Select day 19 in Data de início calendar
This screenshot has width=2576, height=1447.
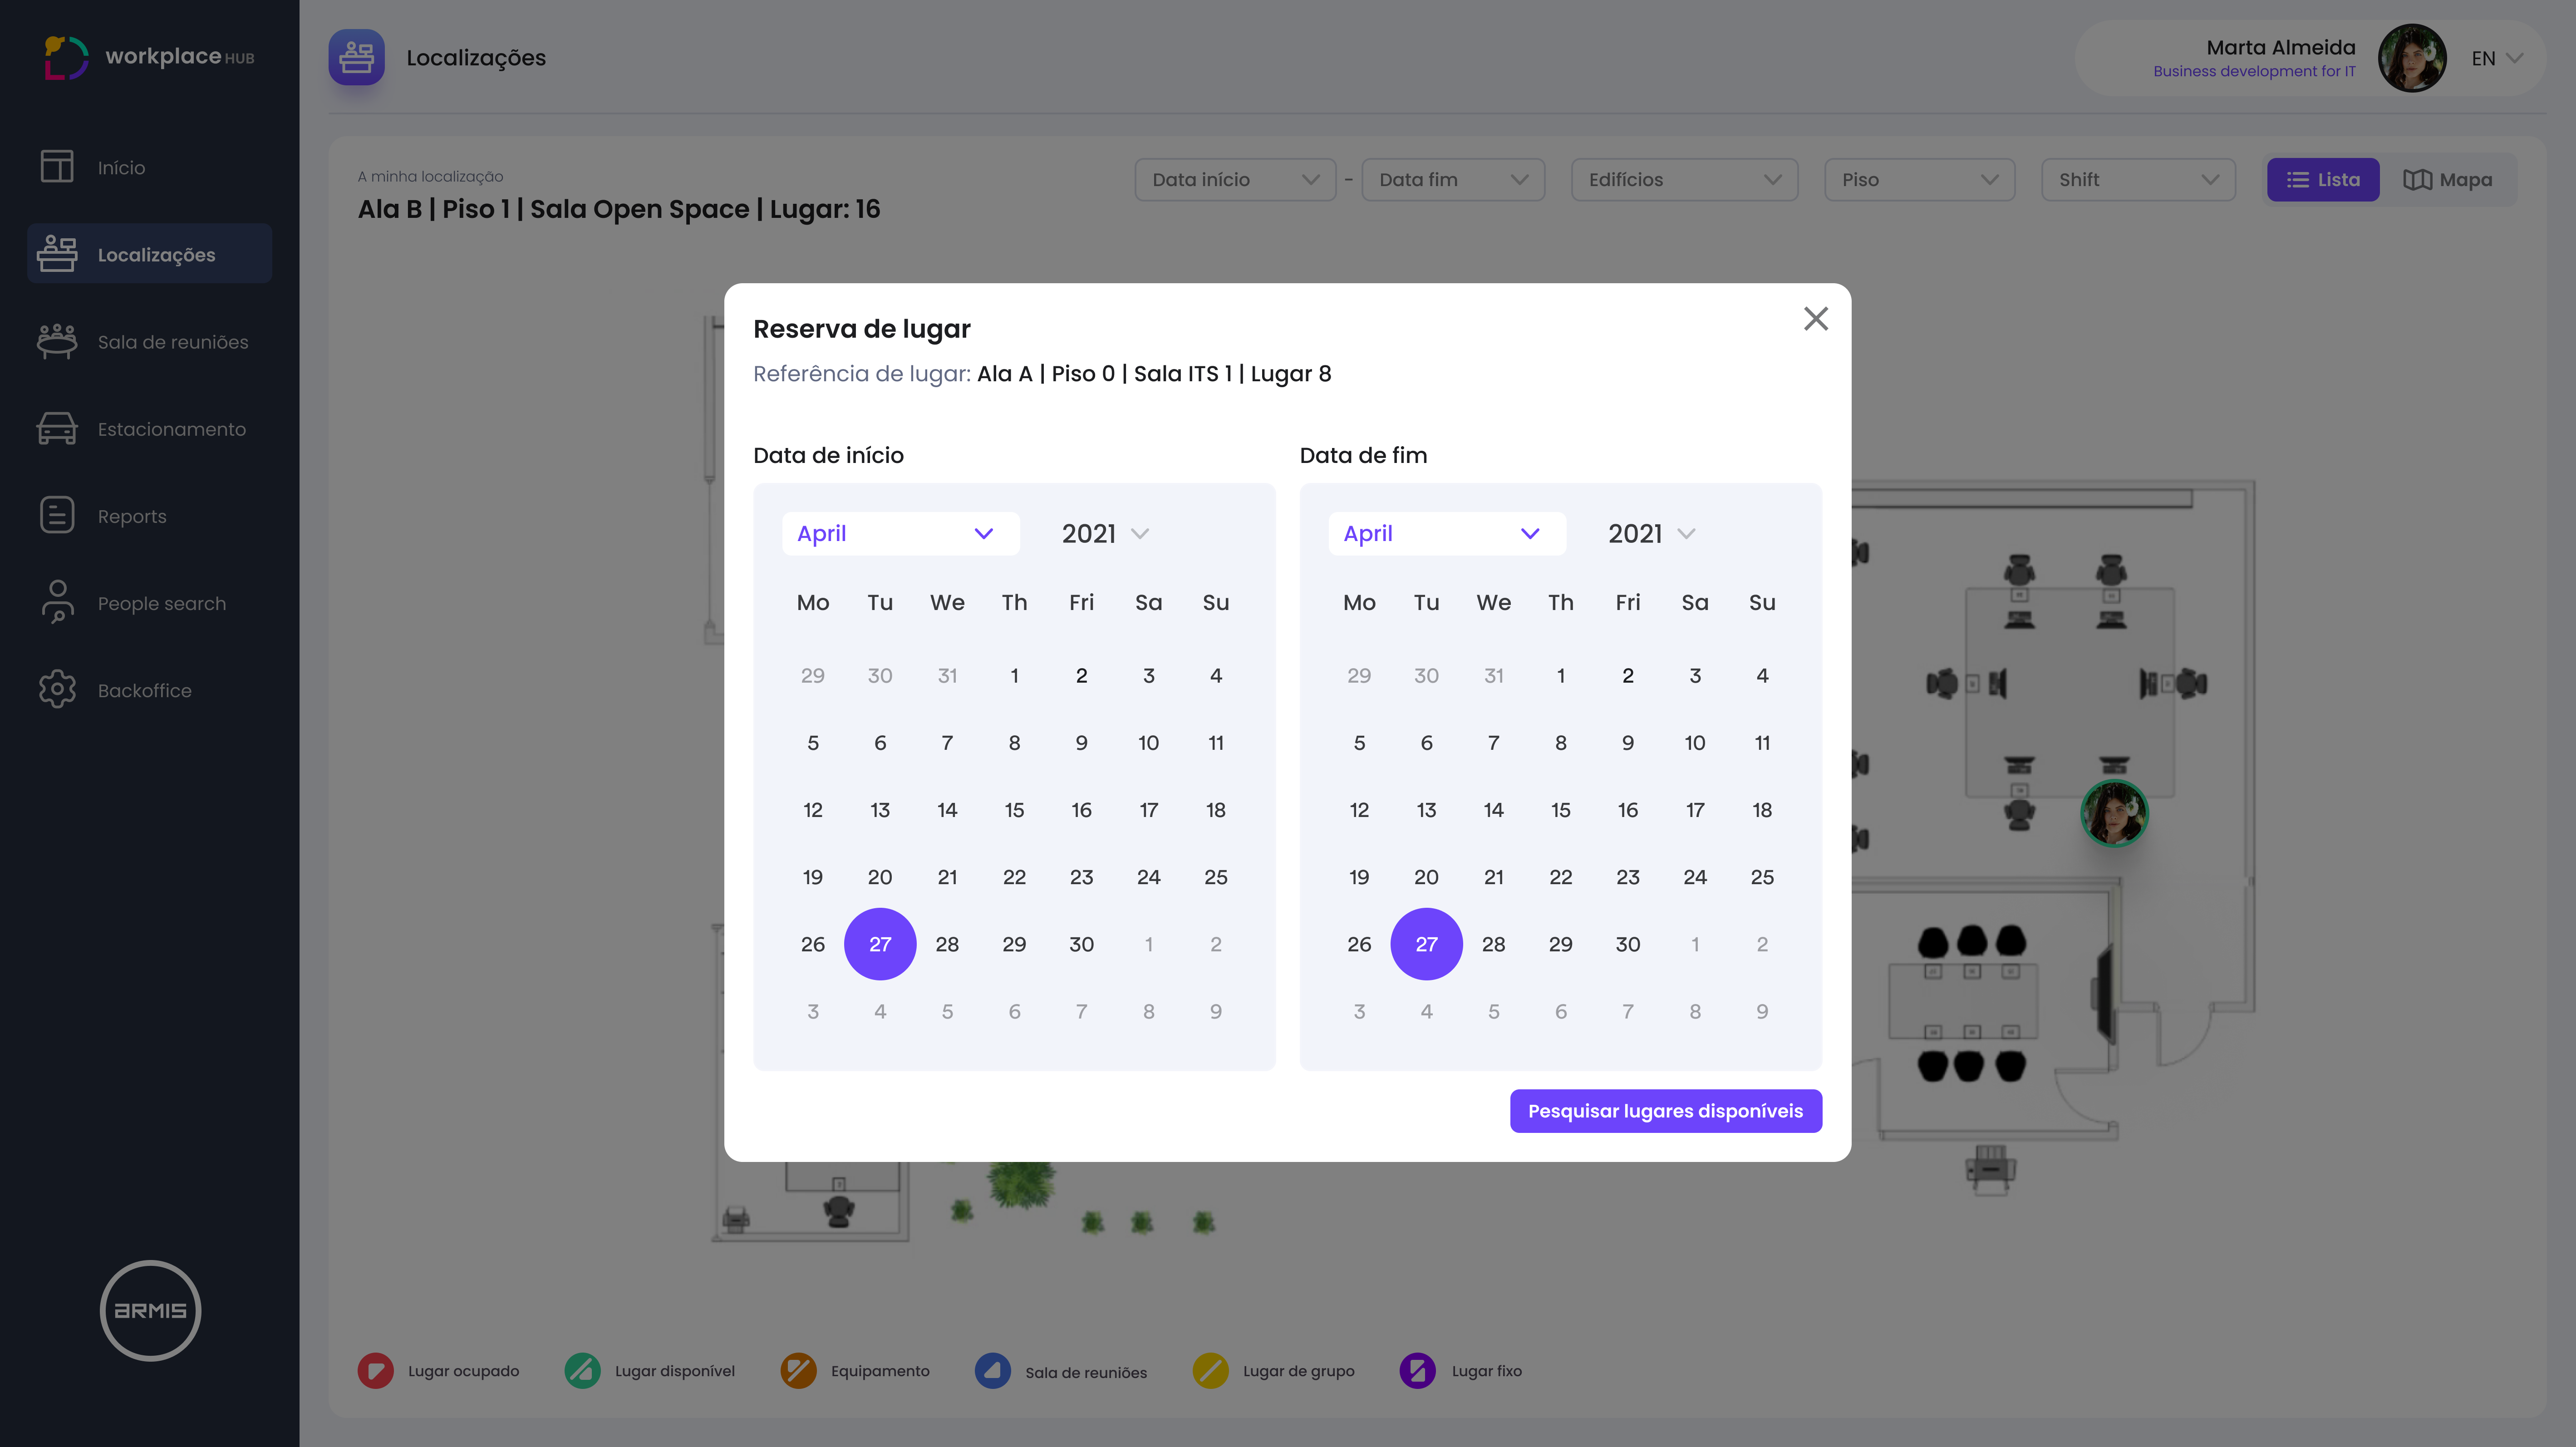[812, 876]
